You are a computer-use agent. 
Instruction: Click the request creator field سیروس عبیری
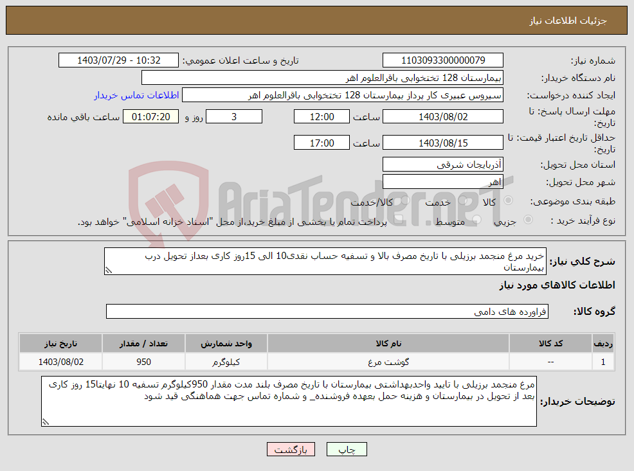tap(343, 95)
